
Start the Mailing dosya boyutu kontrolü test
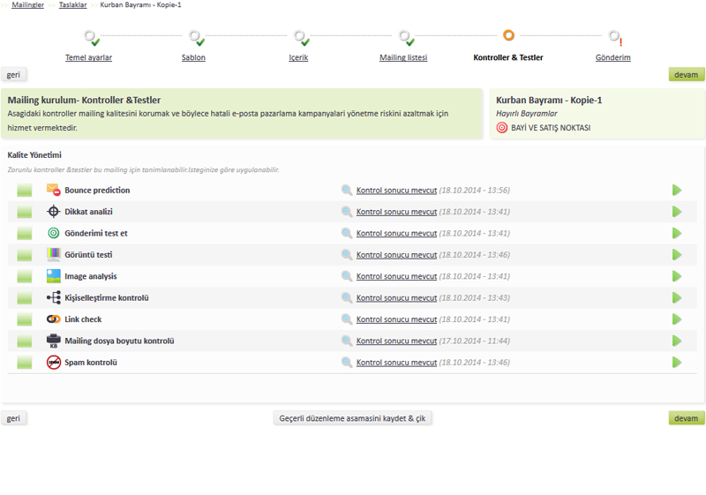(677, 341)
